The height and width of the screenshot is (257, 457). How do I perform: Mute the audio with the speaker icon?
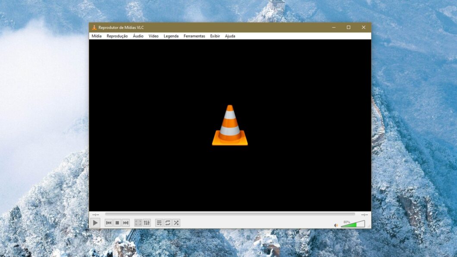coord(335,224)
